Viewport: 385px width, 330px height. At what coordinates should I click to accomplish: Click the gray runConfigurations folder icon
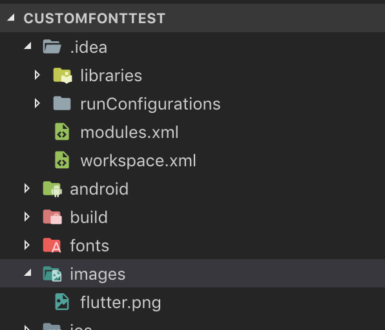(x=62, y=103)
